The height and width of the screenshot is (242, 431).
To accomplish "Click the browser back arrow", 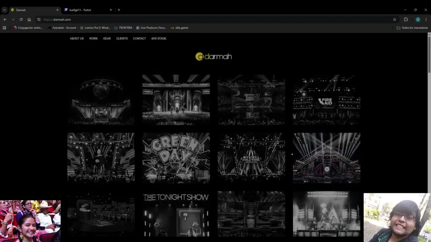I will 5,19.
